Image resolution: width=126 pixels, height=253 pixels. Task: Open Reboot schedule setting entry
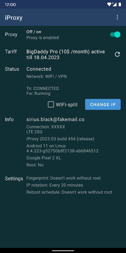[x=69, y=192]
